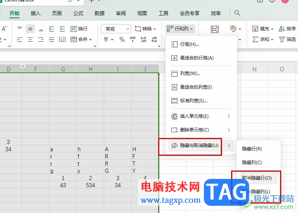Apply distributed alignment icon

pos(62,39)
